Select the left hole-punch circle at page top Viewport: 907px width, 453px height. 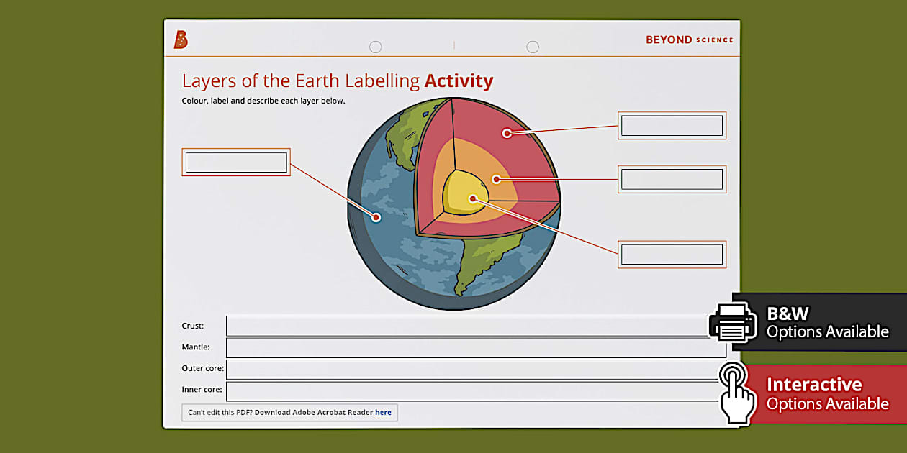[x=376, y=46]
